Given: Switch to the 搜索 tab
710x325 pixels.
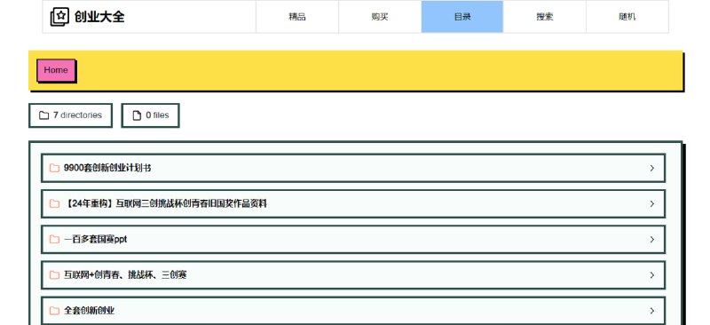Looking at the screenshot, I should [544, 17].
